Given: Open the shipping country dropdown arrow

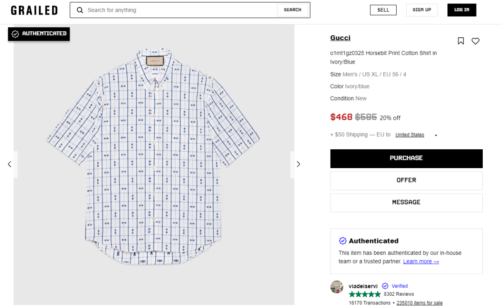Looking at the screenshot, I should 436,135.
